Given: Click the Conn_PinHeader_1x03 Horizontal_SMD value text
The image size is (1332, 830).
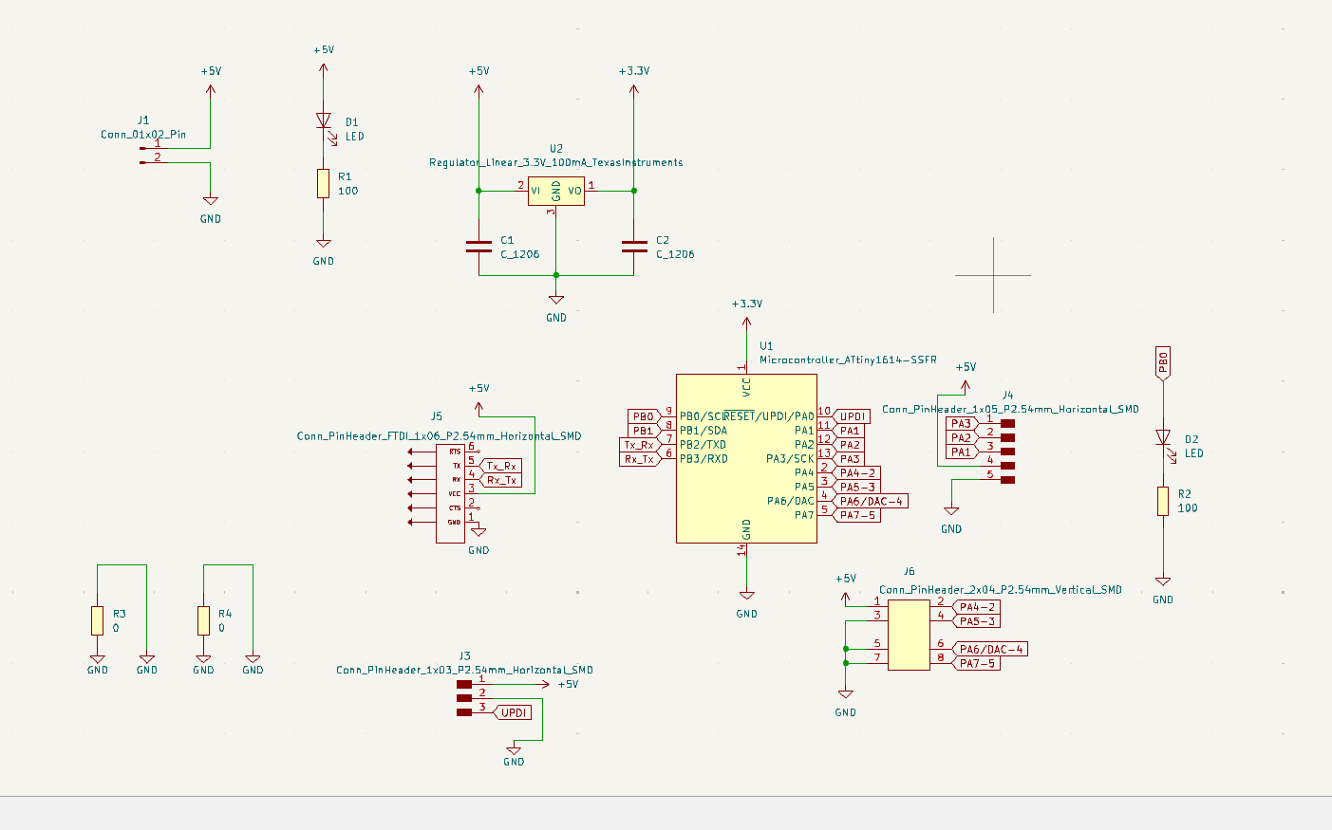Looking at the screenshot, I should pos(464,670).
